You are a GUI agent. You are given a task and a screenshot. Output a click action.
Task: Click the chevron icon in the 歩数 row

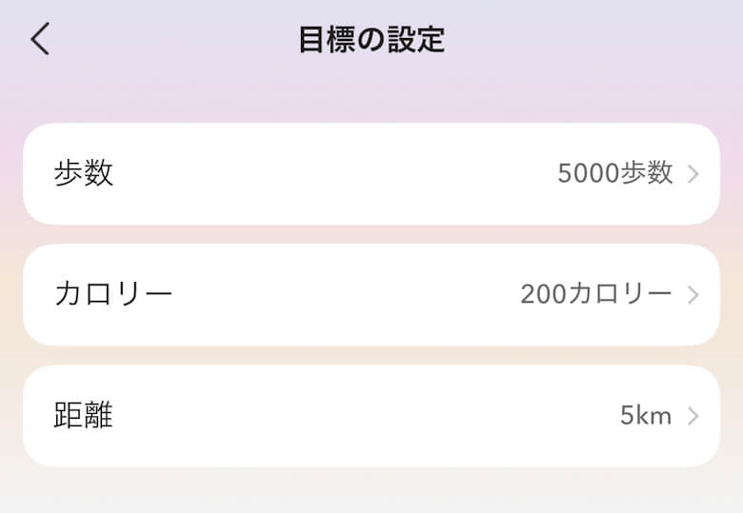(x=693, y=174)
